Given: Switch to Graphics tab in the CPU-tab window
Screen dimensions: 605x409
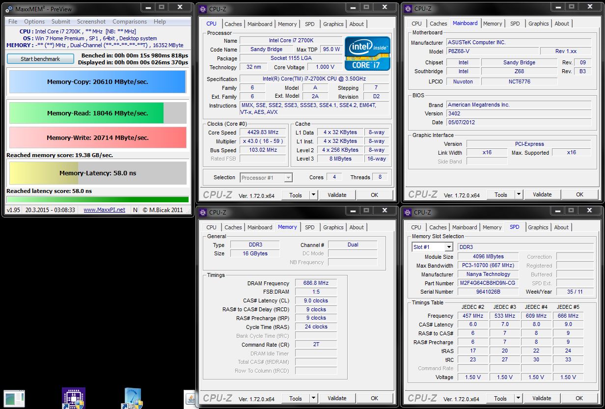Looking at the screenshot, I should click(333, 24).
